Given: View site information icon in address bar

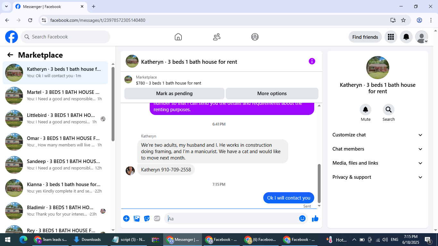Looking at the screenshot, I should pos(44,20).
